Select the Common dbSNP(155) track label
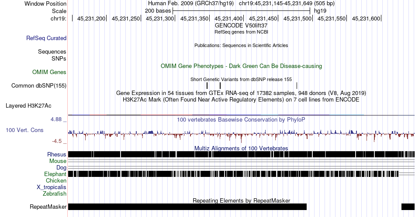415x217 pixels. (39, 85)
